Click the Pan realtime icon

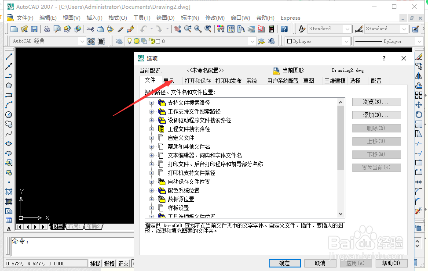pos(178,29)
